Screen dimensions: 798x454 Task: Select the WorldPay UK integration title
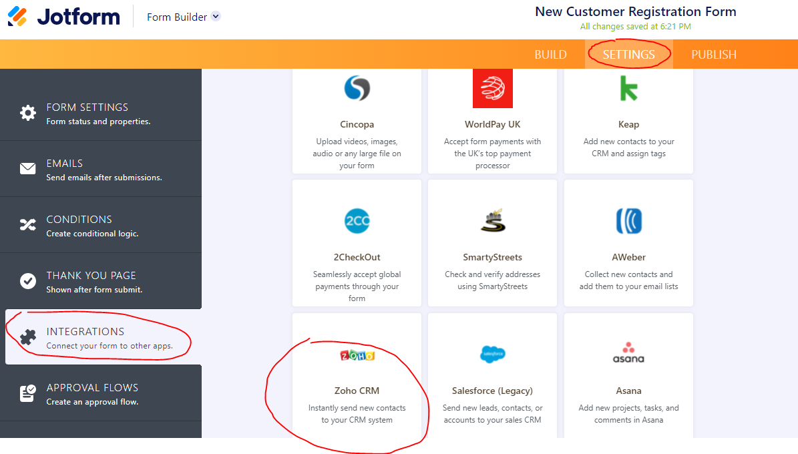coord(493,124)
